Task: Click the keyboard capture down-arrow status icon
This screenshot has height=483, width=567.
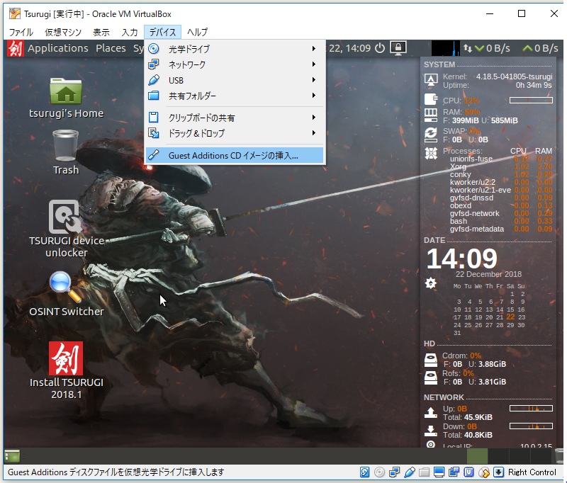Action: point(499,472)
